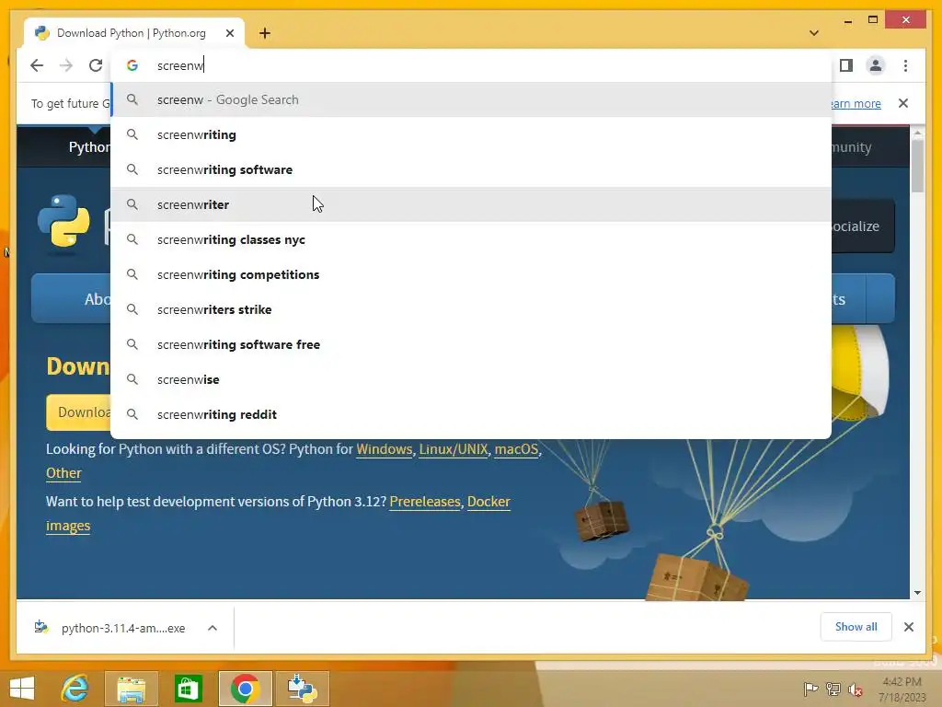Close the downloads bar

[x=908, y=627]
